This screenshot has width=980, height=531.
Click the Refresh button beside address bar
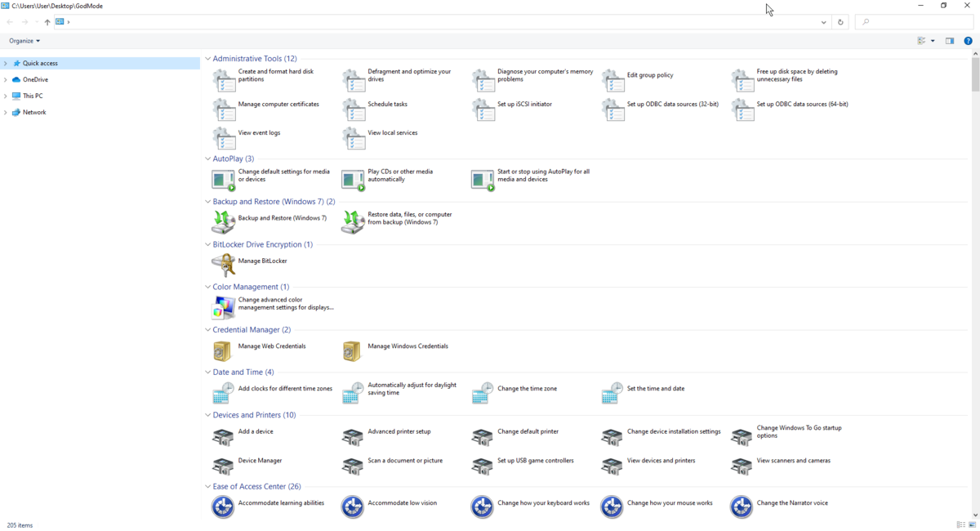point(840,22)
